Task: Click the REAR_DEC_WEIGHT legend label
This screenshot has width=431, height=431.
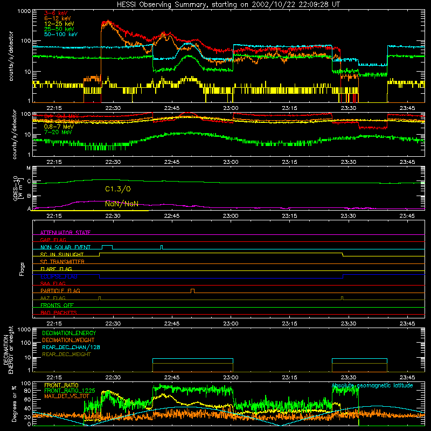Action: pyautogui.click(x=66, y=354)
